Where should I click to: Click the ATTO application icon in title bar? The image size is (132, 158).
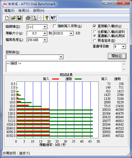[5, 4]
